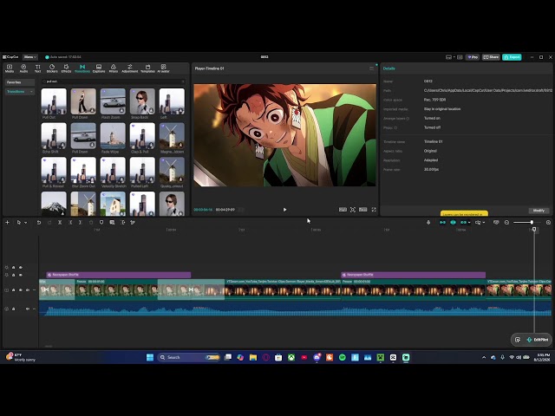Clear the transitions search text
555x416 pixels.
point(183,81)
